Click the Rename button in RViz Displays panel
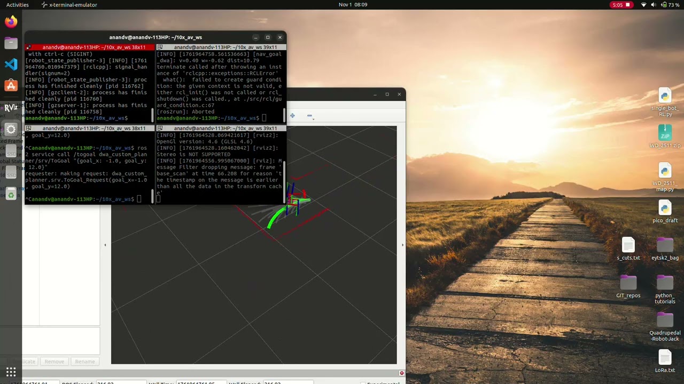 coord(84,362)
